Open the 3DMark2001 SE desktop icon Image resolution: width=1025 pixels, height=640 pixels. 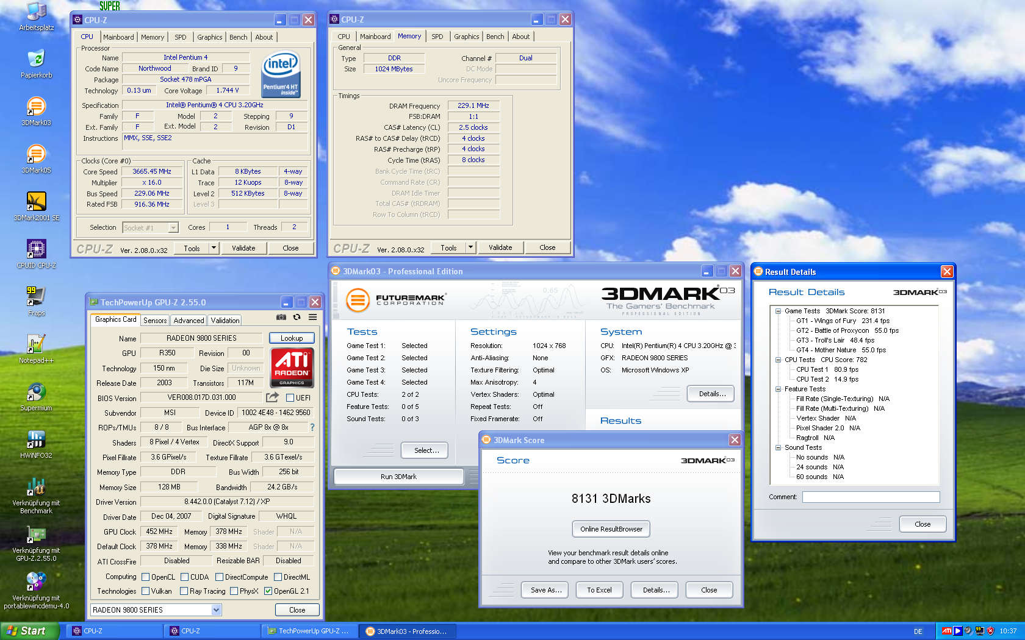point(36,207)
